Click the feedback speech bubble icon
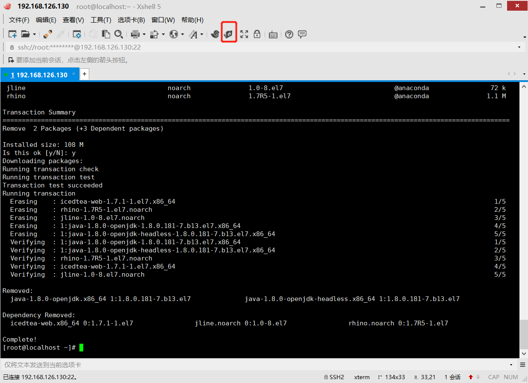 click(x=302, y=34)
